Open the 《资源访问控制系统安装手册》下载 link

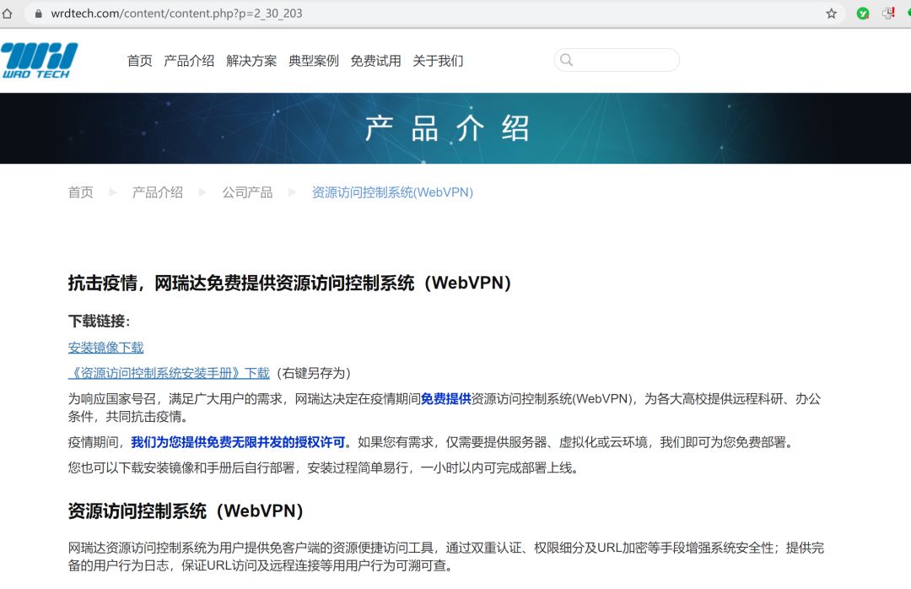coord(169,373)
